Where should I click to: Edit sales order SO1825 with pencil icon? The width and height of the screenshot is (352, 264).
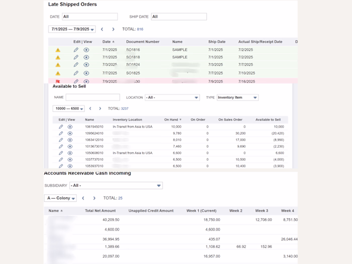[76, 73]
